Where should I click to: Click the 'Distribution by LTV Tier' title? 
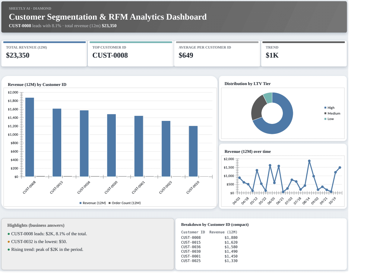click(248, 84)
